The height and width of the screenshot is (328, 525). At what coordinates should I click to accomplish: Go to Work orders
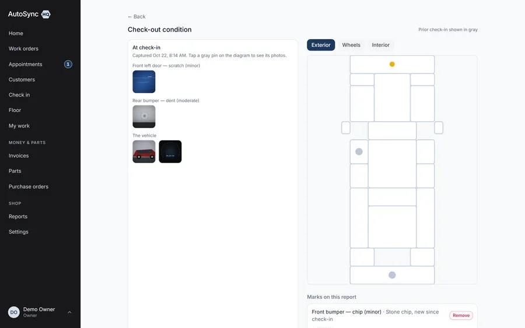(x=23, y=49)
